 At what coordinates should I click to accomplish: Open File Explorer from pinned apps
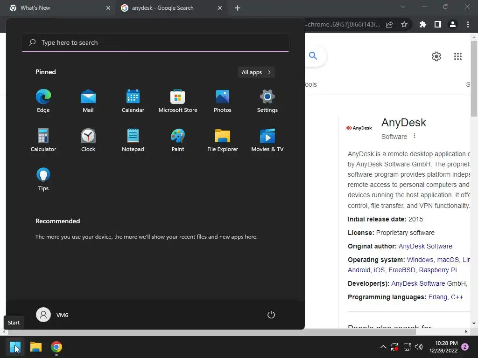point(223,140)
